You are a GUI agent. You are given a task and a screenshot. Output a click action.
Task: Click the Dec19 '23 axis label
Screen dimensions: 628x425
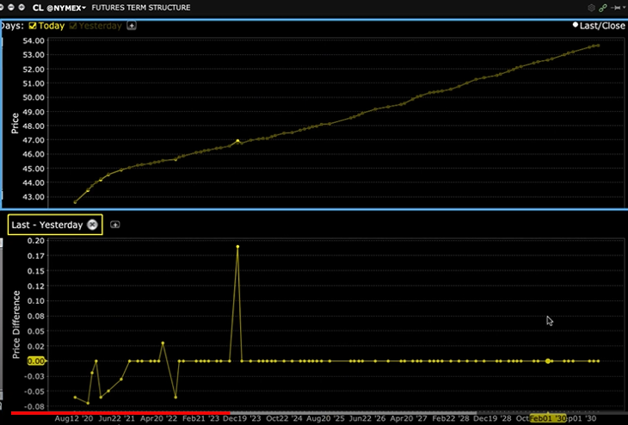242,417
